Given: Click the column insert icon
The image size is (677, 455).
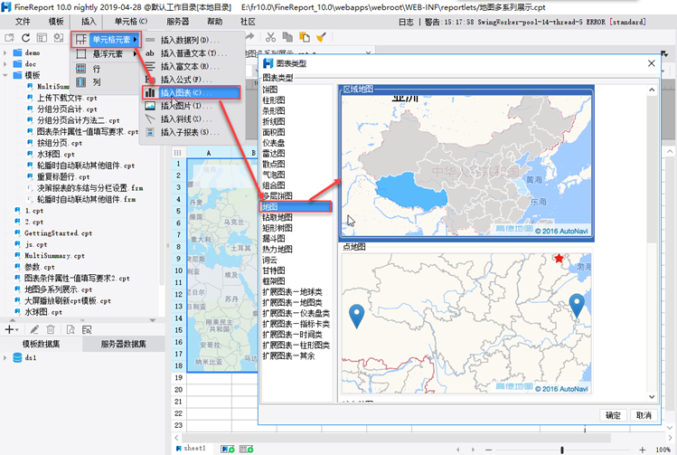Looking at the screenshot, I should coord(81,82).
